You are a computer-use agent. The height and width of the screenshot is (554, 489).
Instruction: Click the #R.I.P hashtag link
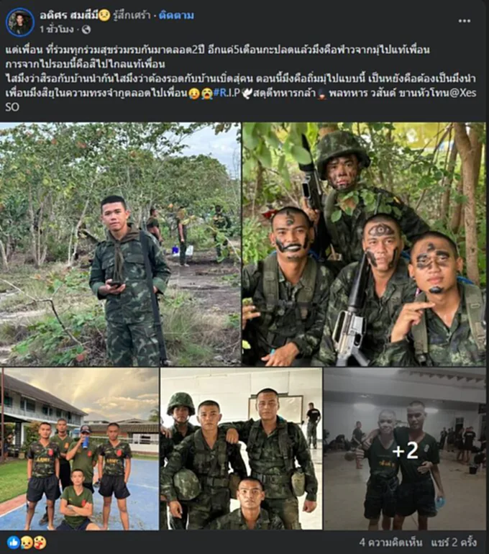227,94
